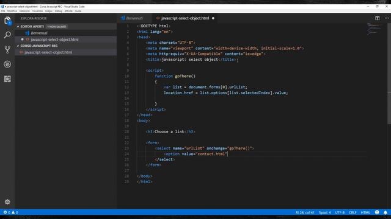The image size is (391, 219).
Task: Open the editor more actions ellipsis
Action: [387, 18]
